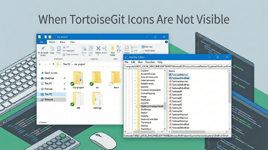Create a New folder from the ribbon
The image size is (268, 150).
[x=113, y=51]
